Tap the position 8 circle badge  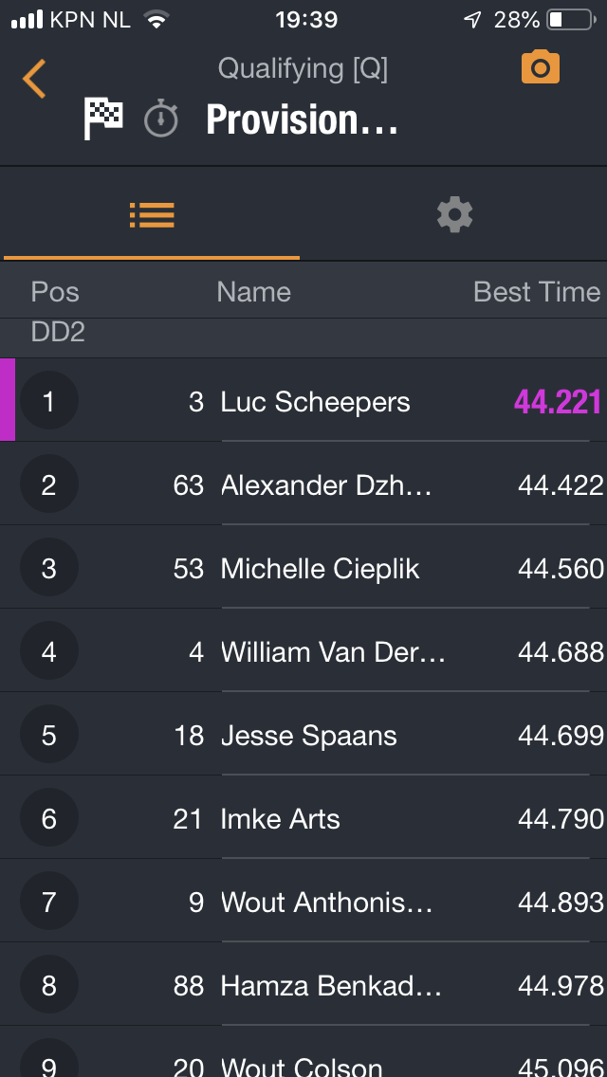[49, 986]
